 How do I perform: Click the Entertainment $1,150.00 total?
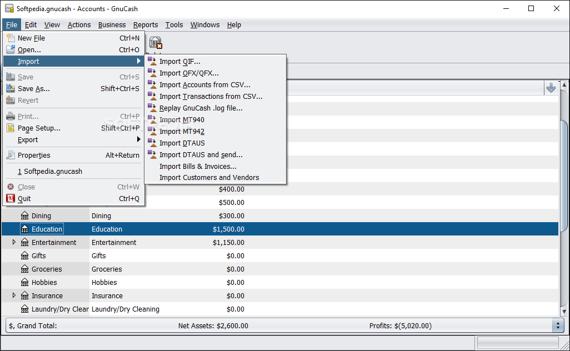tap(228, 242)
